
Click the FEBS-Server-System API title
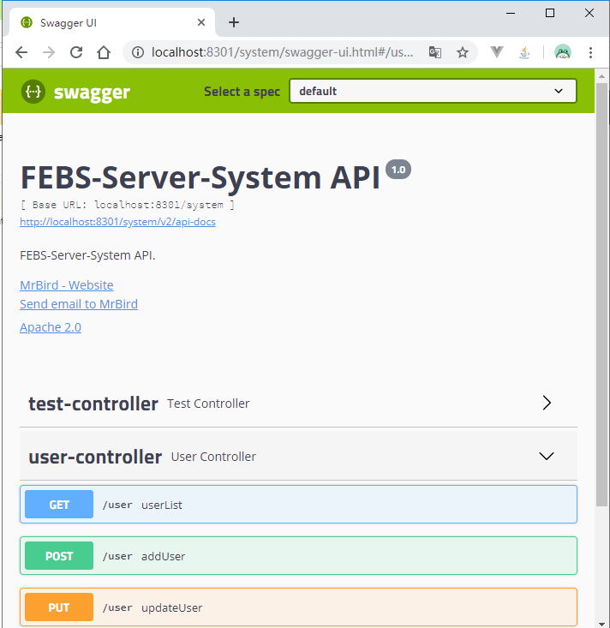pos(200,177)
